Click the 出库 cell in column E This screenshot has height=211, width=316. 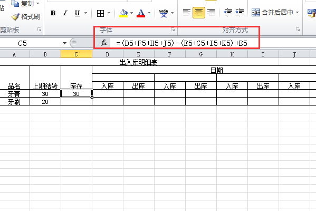click(x=138, y=86)
